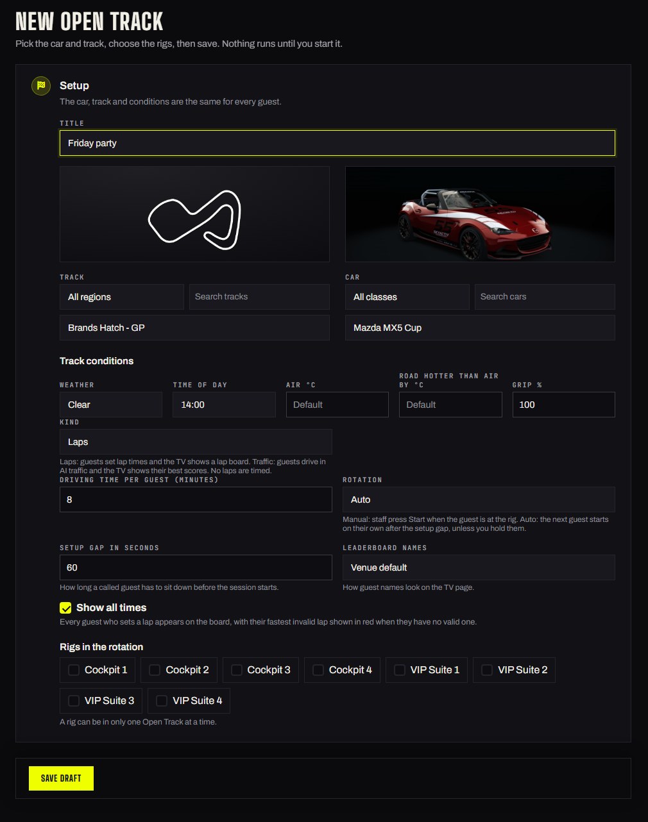This screenshot has width=648, height=822.
Task: Open the All classes dropdown
Action: point(407,297)
